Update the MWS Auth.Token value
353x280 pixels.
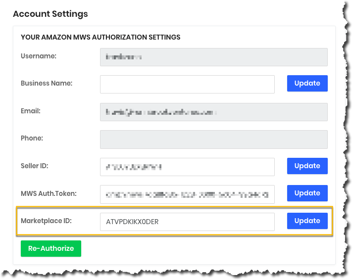click(x=307, y=193)
